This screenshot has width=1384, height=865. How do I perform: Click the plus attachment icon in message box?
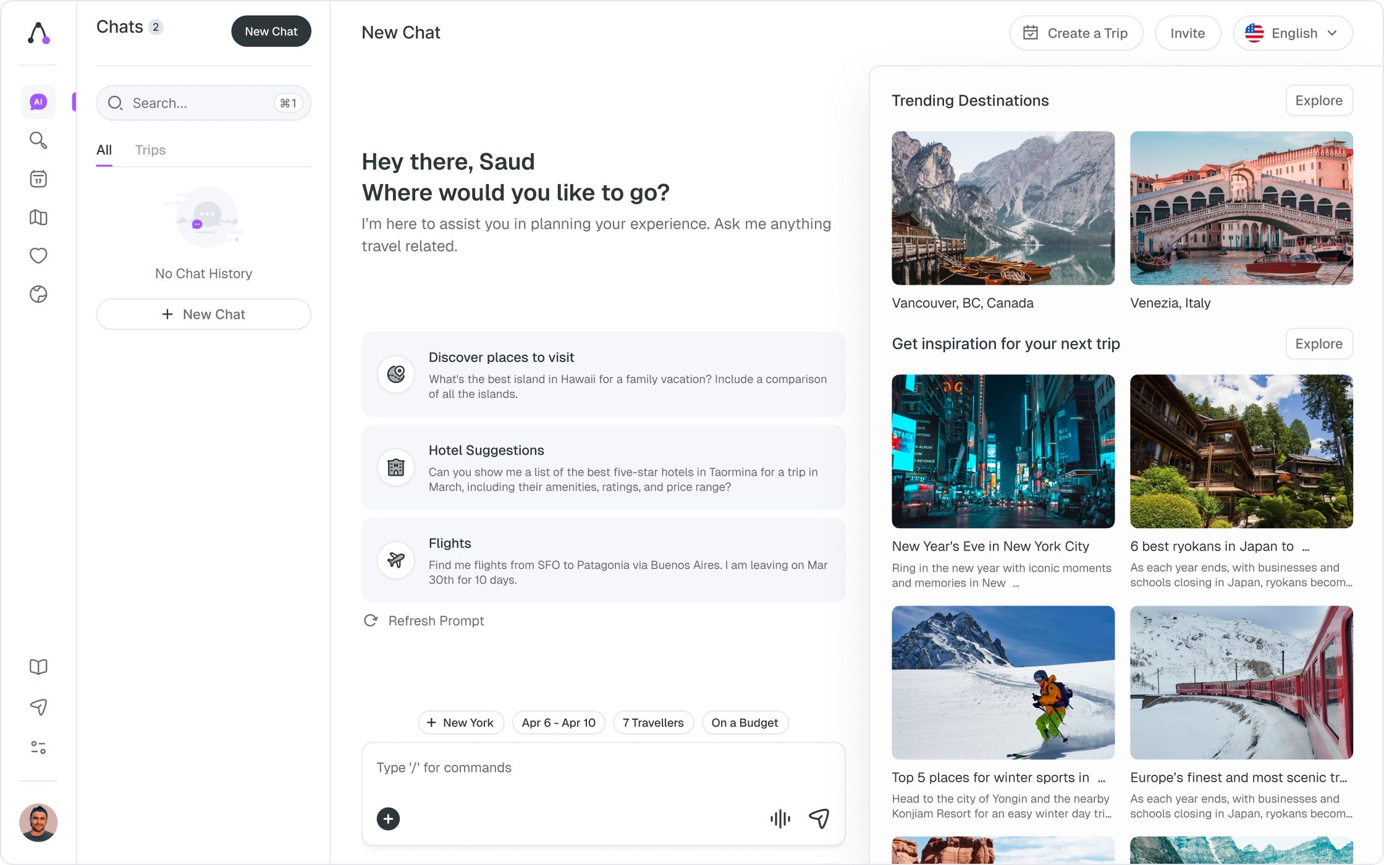point(388,819)
